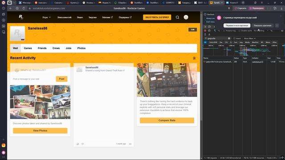
Task: Close the translation popup
Action: (x=281, y=16)
